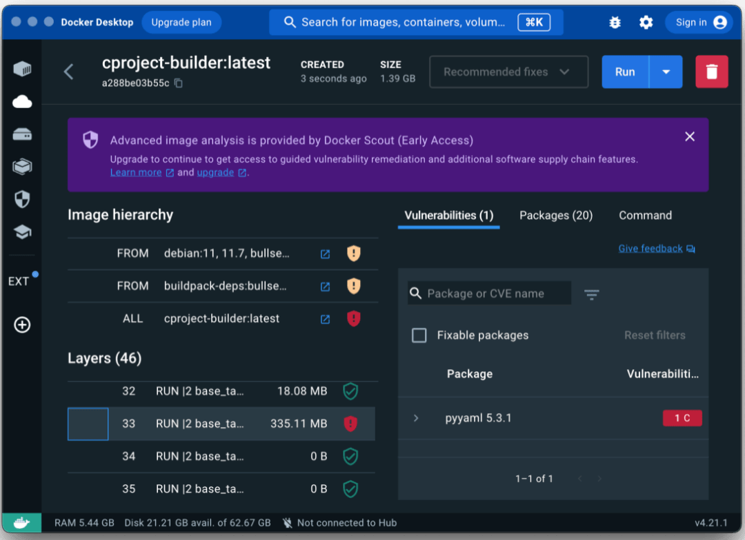
Task: Click the Upgrade plan button
Action: click(x=181, y=22)
